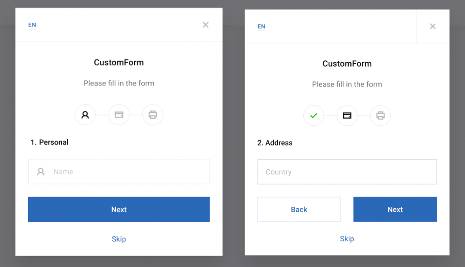Click the Skip link under Address form

pos(347,238)
